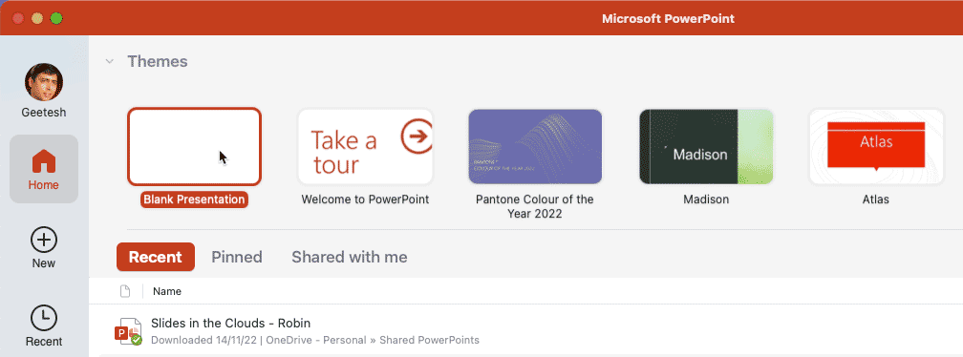Open the Geetesh account avatar
This screenshot has height=357, width=963.
click(x=44, y=81)
